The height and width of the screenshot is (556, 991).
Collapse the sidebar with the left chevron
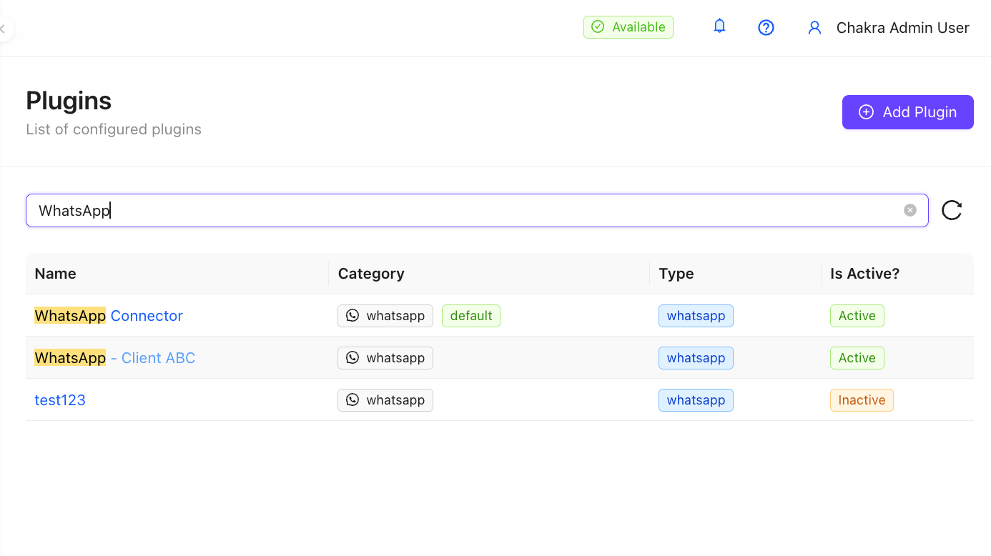pos(2,29)
